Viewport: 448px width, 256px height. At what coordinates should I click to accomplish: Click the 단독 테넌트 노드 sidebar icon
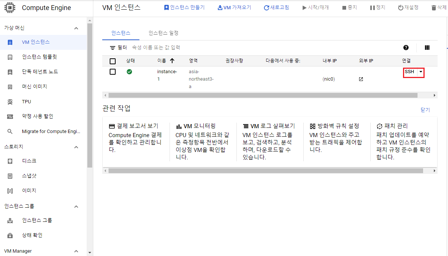[10, 72]
